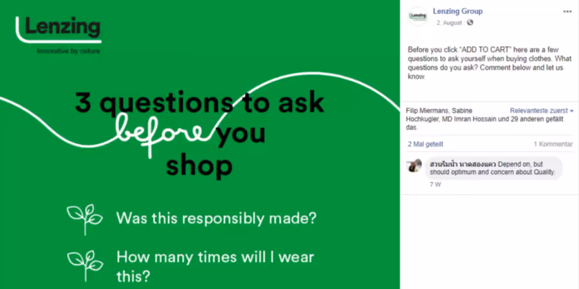The height and width of the screenshot is (289, 579).
Task: Open the three-dot post options menu
Action: pos(567,12)
